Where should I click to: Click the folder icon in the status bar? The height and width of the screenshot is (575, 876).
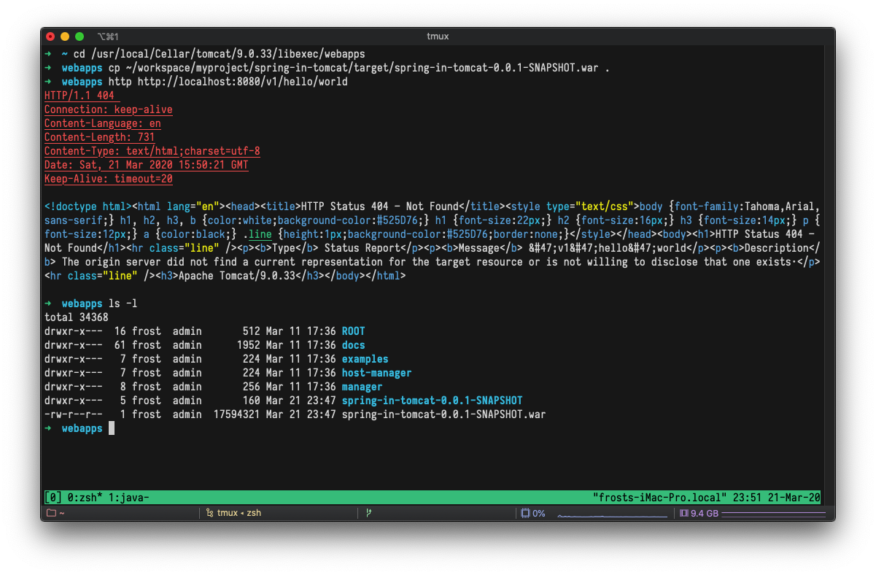(x=51, y=513)
